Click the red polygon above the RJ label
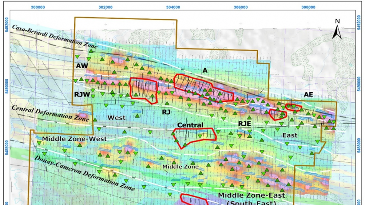The image size is (365, 205). point(144,89)
